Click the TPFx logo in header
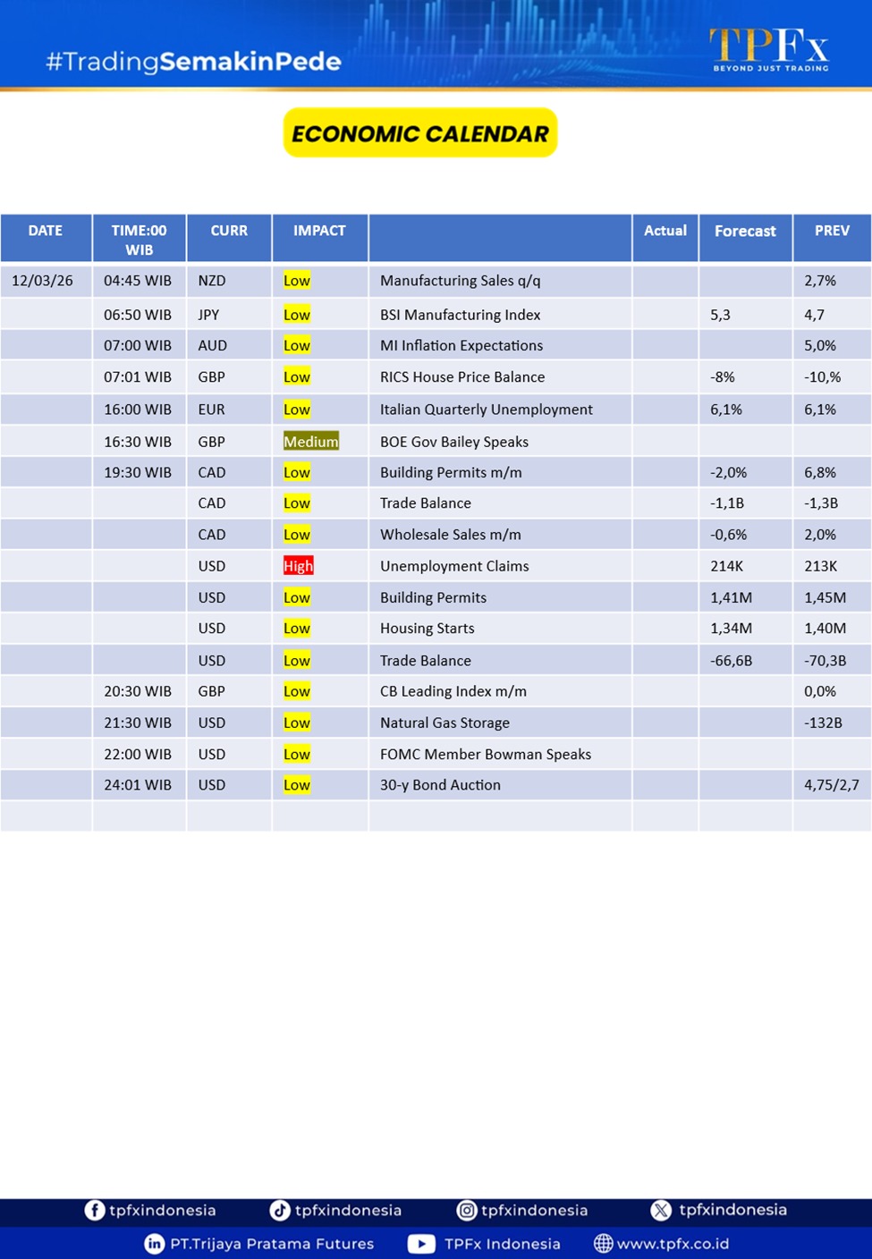 pos(769,48)
